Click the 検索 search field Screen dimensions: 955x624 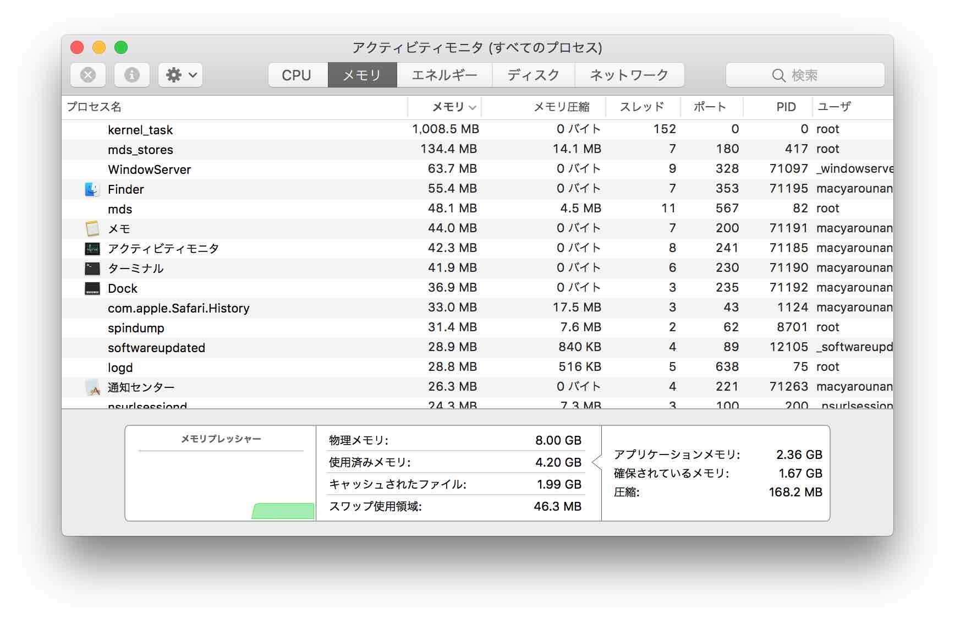pyautogui.click(x=805, y=75)
